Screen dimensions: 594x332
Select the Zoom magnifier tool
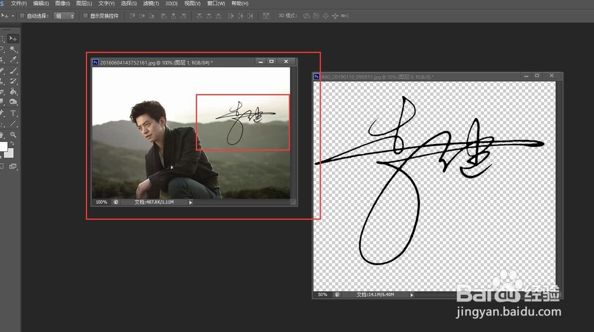(13, 135)
